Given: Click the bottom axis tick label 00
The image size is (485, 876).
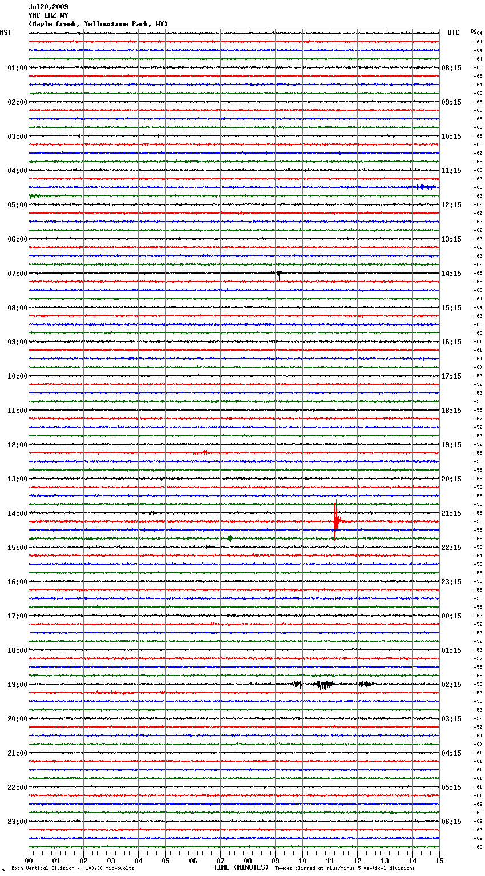Looking at the screenshot, I should [x=29, y=861].
